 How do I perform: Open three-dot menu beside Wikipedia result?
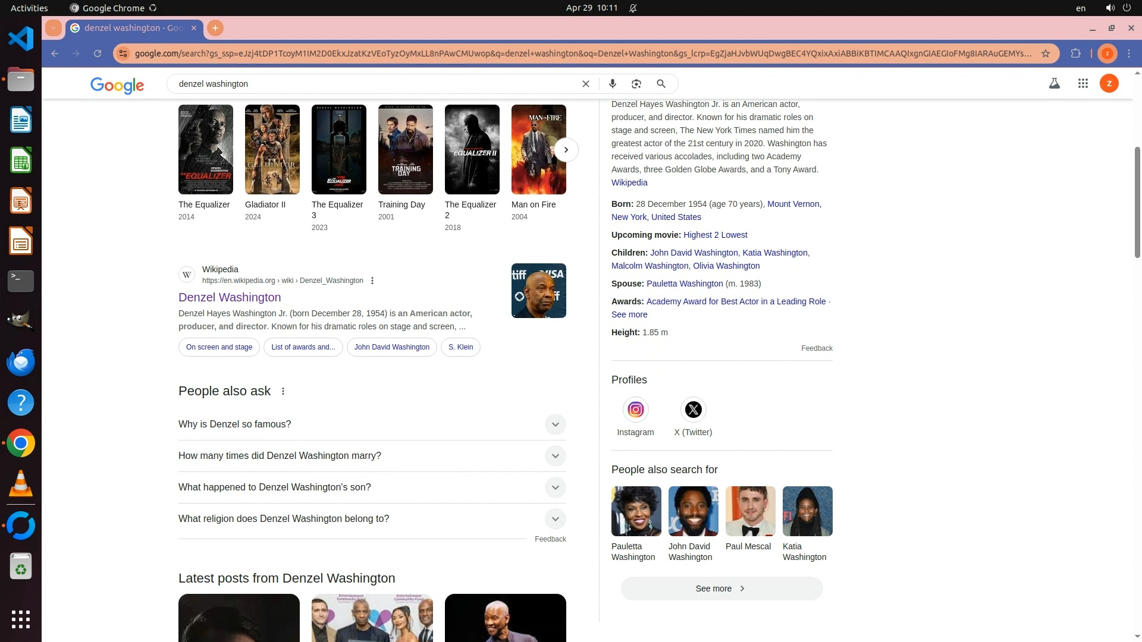[372, 281]
